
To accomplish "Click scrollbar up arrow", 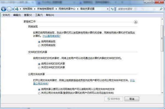I will click(x=162, y=19).
